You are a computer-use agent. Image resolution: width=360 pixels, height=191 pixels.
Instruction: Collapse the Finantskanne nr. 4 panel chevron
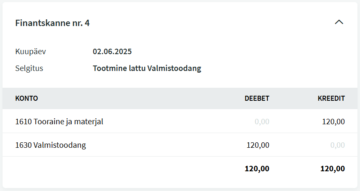click(x=339, y=23)
